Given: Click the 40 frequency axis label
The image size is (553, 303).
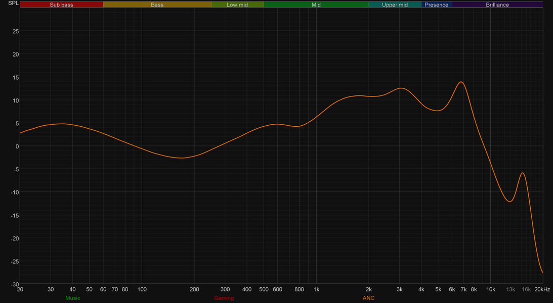Looking at the screenshot, I should 73,290.
